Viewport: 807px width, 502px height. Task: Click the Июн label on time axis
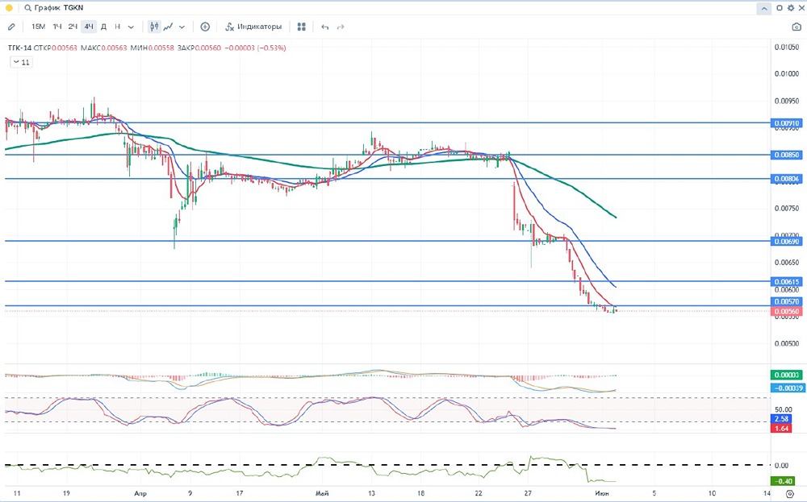tap(602, 493)
